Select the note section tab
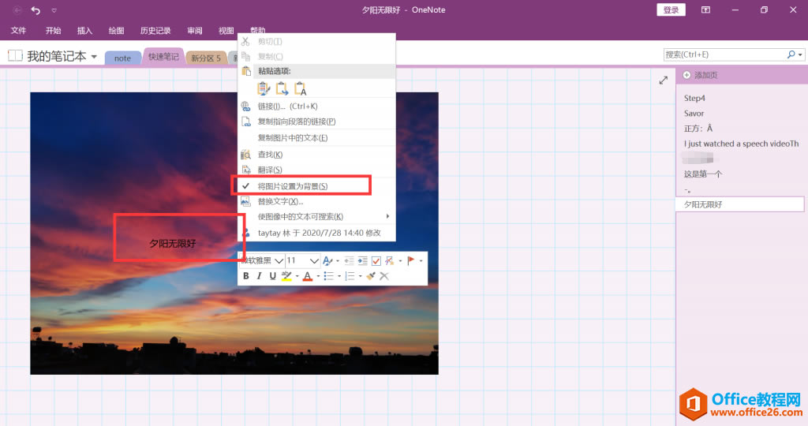The height and width of the screenshot is (426, 808). click(122, 58)
